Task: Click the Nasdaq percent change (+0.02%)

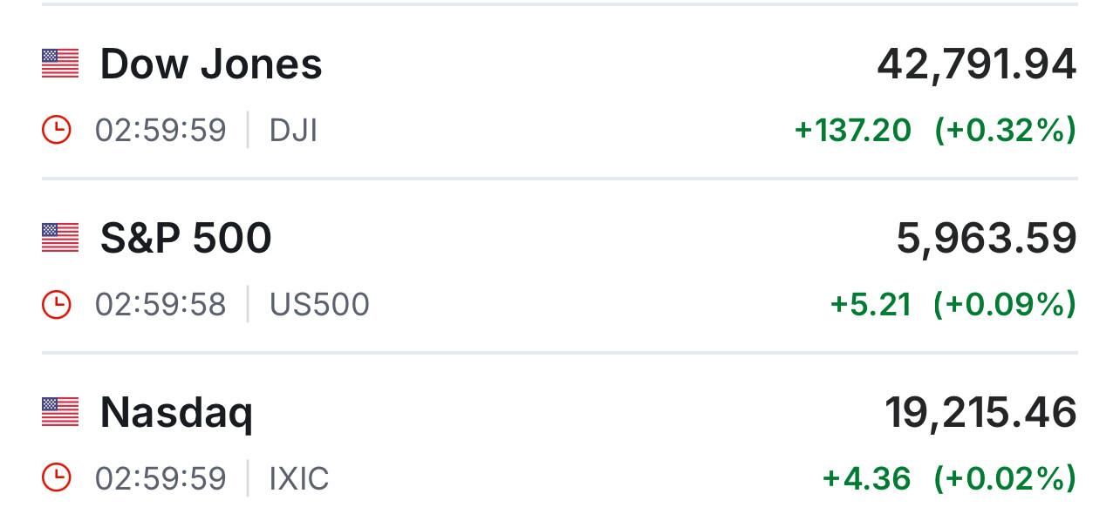Action: pos(1004,479)
